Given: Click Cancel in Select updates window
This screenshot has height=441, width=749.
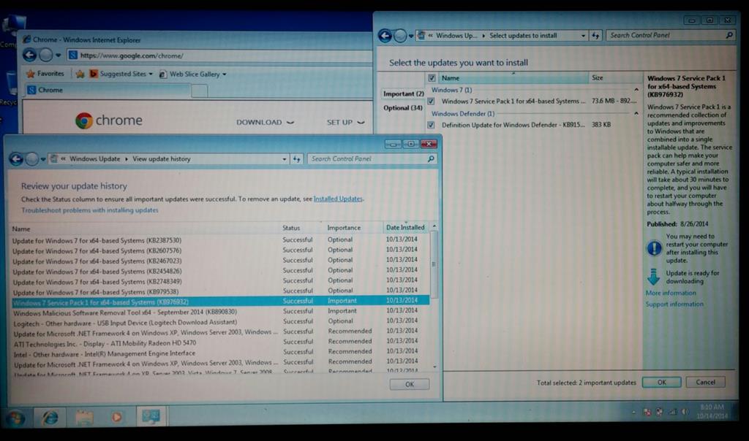Looking at the screenshot, I should pyautogui.click(x=706, y=383).
